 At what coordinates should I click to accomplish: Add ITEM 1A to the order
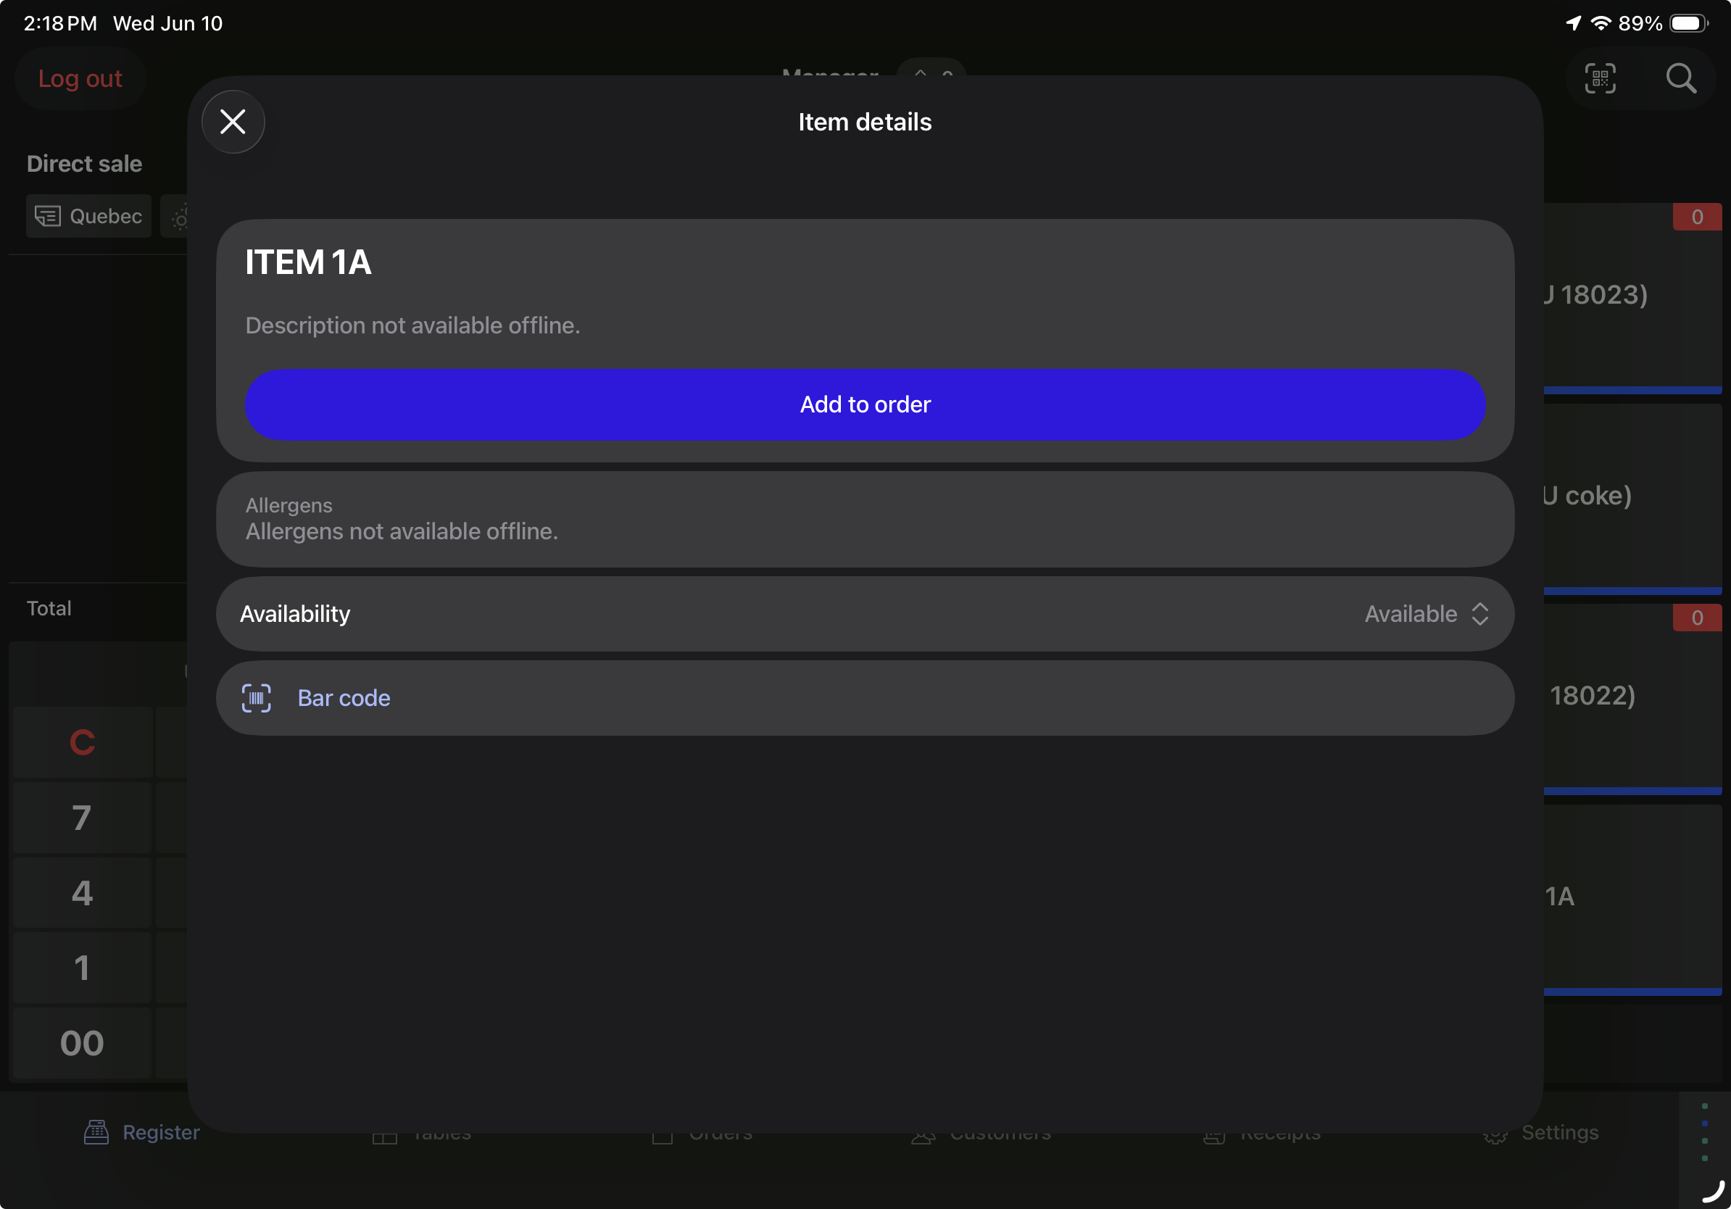[865, 404]
